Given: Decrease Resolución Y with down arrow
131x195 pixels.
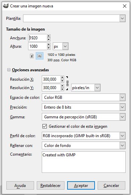Looking at the screenshot, I should click(62, 89).
